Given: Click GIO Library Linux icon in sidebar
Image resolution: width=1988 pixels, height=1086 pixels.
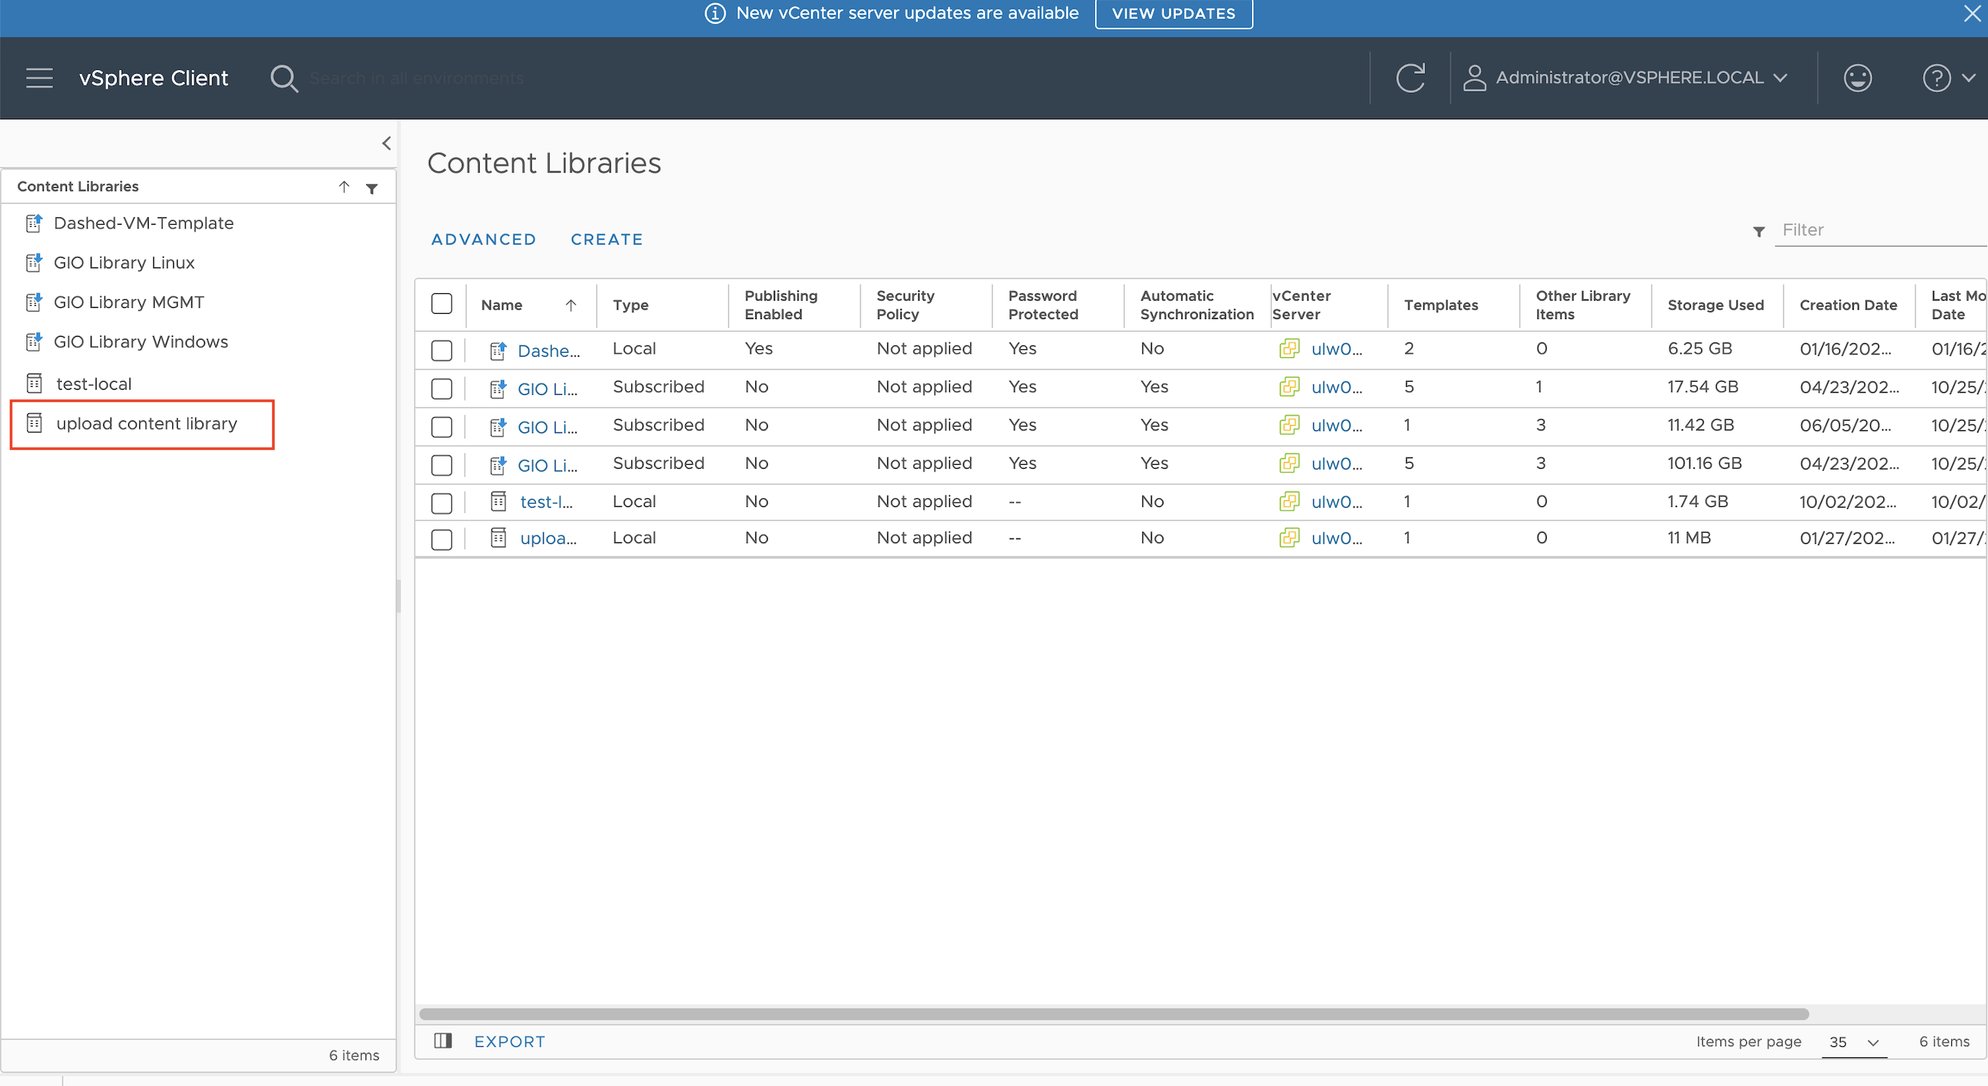Looking at the screenshot, I should tap(34, 262).
